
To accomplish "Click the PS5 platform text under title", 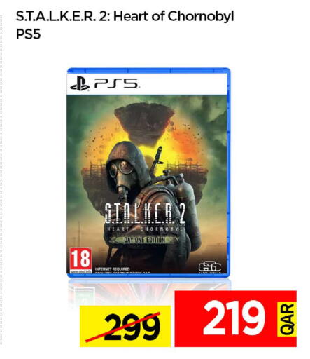I will click(28, 34).
